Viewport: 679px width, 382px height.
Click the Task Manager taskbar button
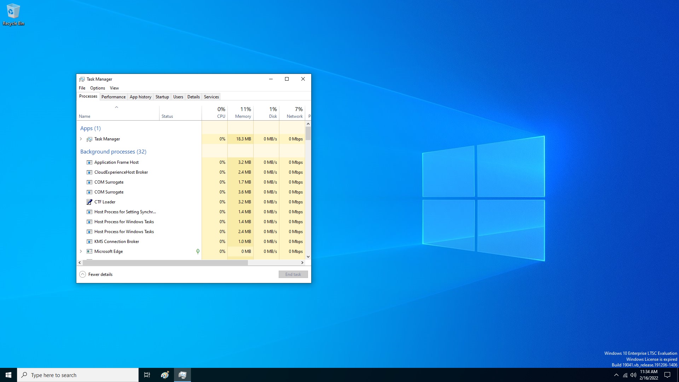coord(182,375)
